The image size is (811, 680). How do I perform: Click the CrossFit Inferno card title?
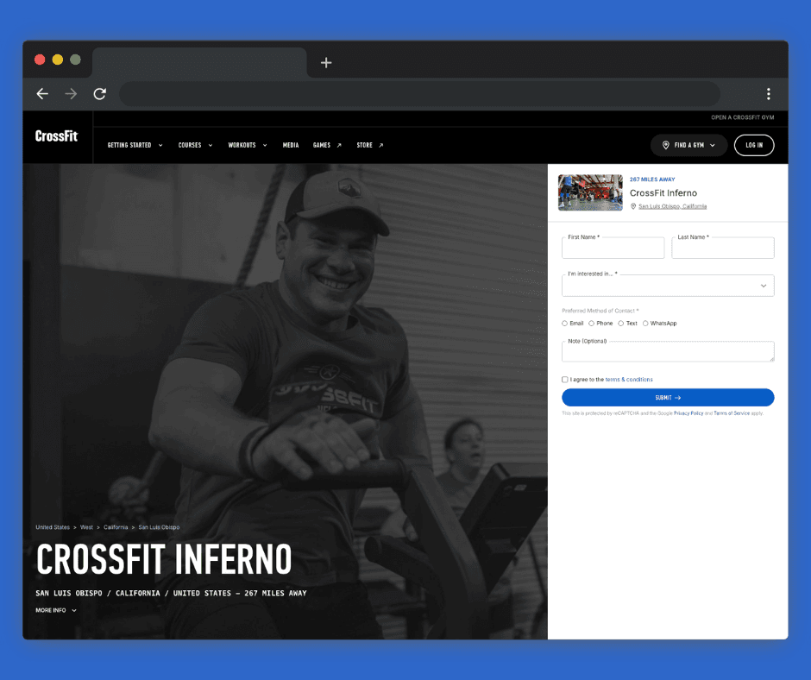pyautogui.click(x=663, y=193)
